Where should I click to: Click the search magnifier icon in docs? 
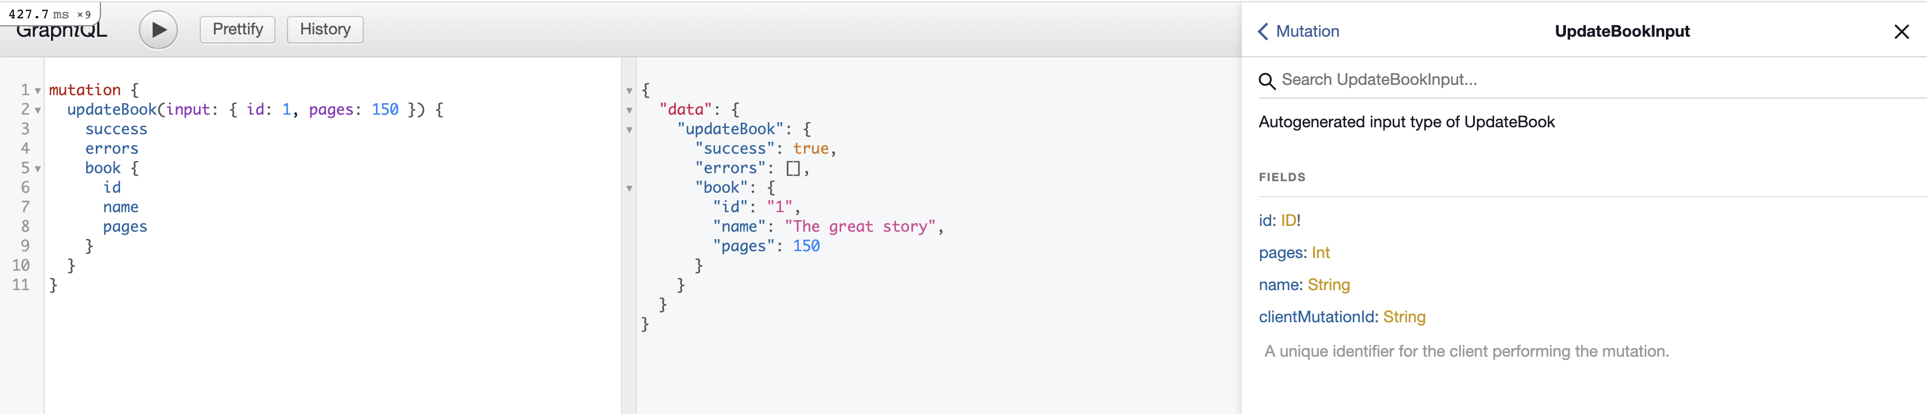(1266, 81)
